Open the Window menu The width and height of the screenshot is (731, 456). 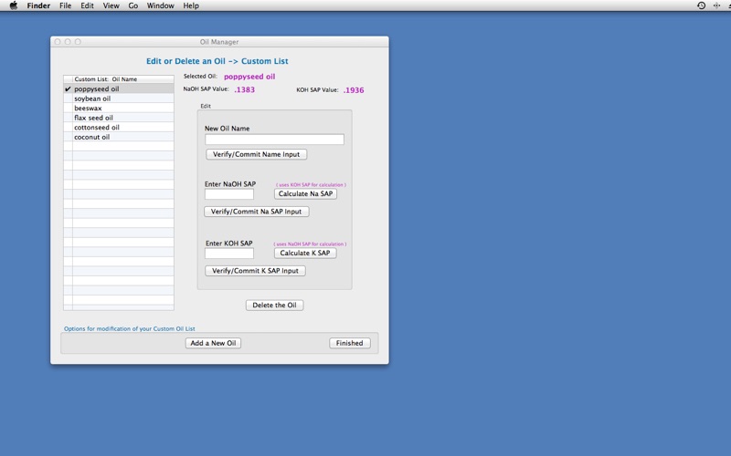tap(161, 5)
